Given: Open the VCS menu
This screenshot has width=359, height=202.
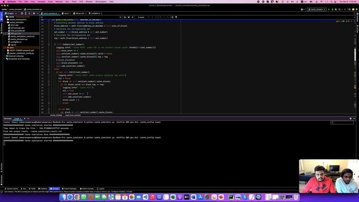Looking at the screenshot, I should [81, 2].
